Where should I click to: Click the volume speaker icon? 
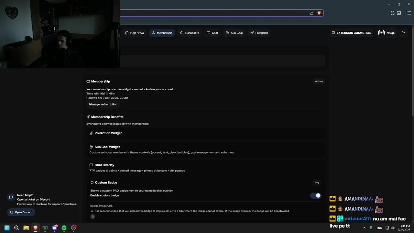tap(393, 228)
